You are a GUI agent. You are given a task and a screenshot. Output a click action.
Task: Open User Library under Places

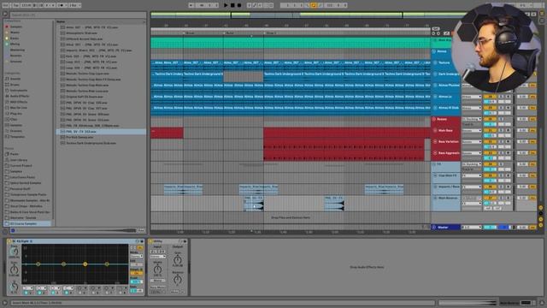(18, 160)
